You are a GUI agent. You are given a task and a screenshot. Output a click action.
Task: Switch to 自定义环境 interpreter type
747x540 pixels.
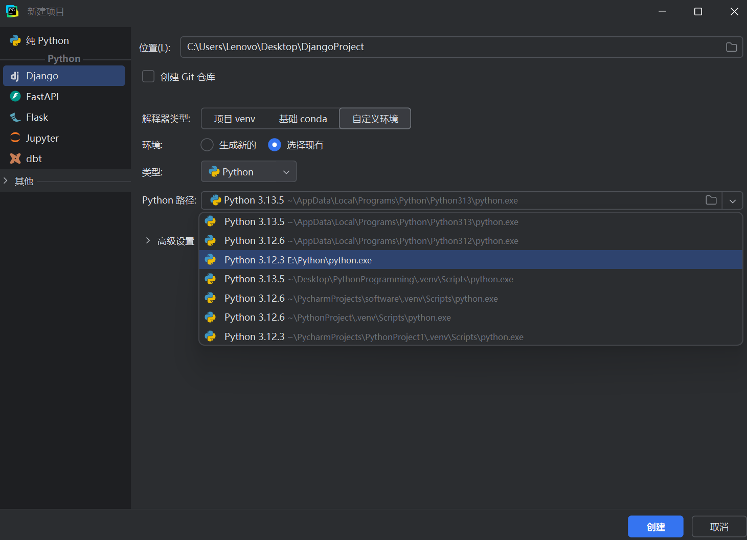pos(375,119)
